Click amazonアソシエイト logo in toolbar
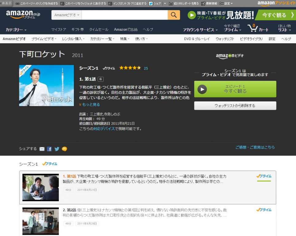The height and width of the screenshot is (236, 296). [x=277, y=3]
